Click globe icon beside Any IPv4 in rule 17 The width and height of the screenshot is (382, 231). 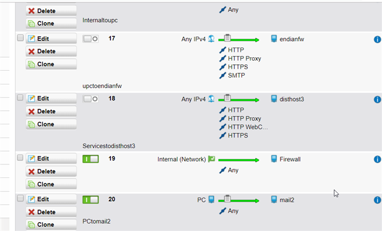(x=211, y=39)
